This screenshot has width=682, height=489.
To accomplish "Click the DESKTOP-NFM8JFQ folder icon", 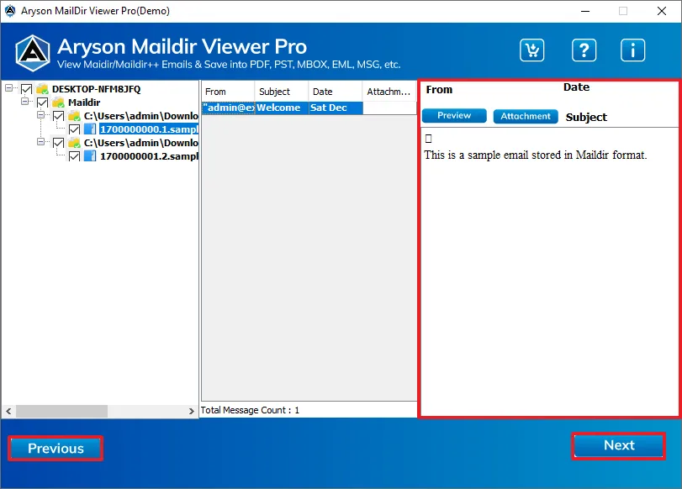I will (x=42, y=89).
